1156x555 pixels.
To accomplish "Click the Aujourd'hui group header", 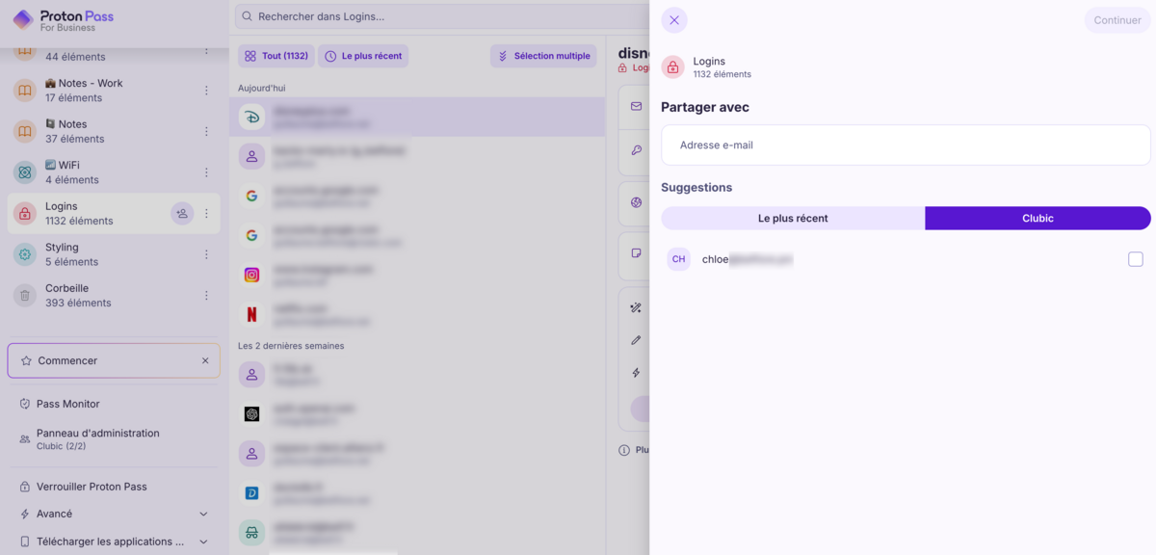I will click(x=262, y=88).
